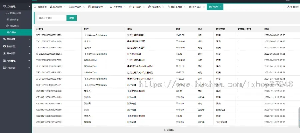The height and width of the screenshot is (133, 300).
Task: Switch to the 操作日志 tab
Action: tap(195, 7)
